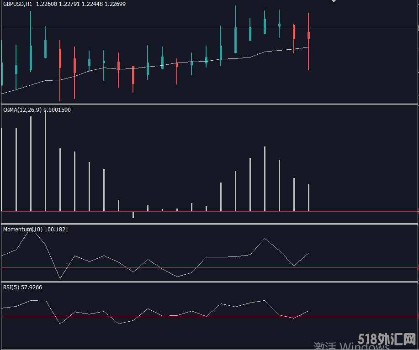This screenshot has height=350, width=419.
Task: Click the divider between Momentum and RSI panels
Action: coord(209,282)
